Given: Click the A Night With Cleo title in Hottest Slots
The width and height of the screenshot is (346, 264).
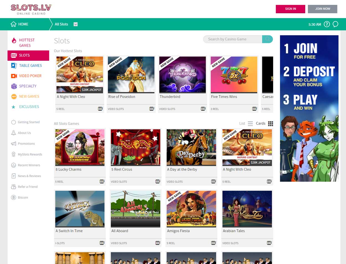Looking at the screenshot, I should click(x=71, y=97).
